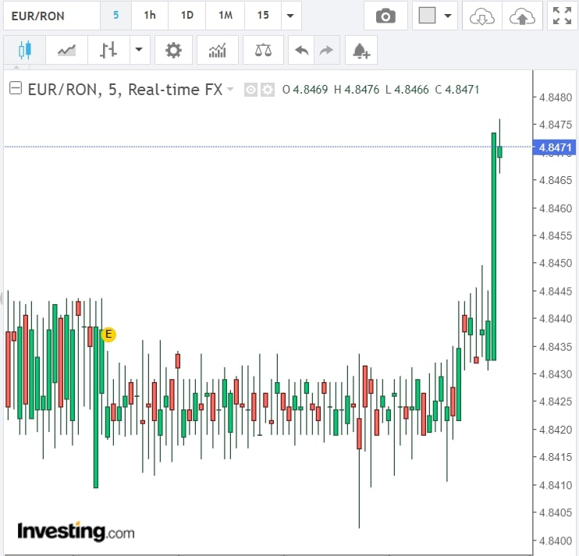Take a chart snapshot with camera icon
Image resolution: width=579 pixels, height=556 pixels.
pyautogui.click(x=385, y=16)
